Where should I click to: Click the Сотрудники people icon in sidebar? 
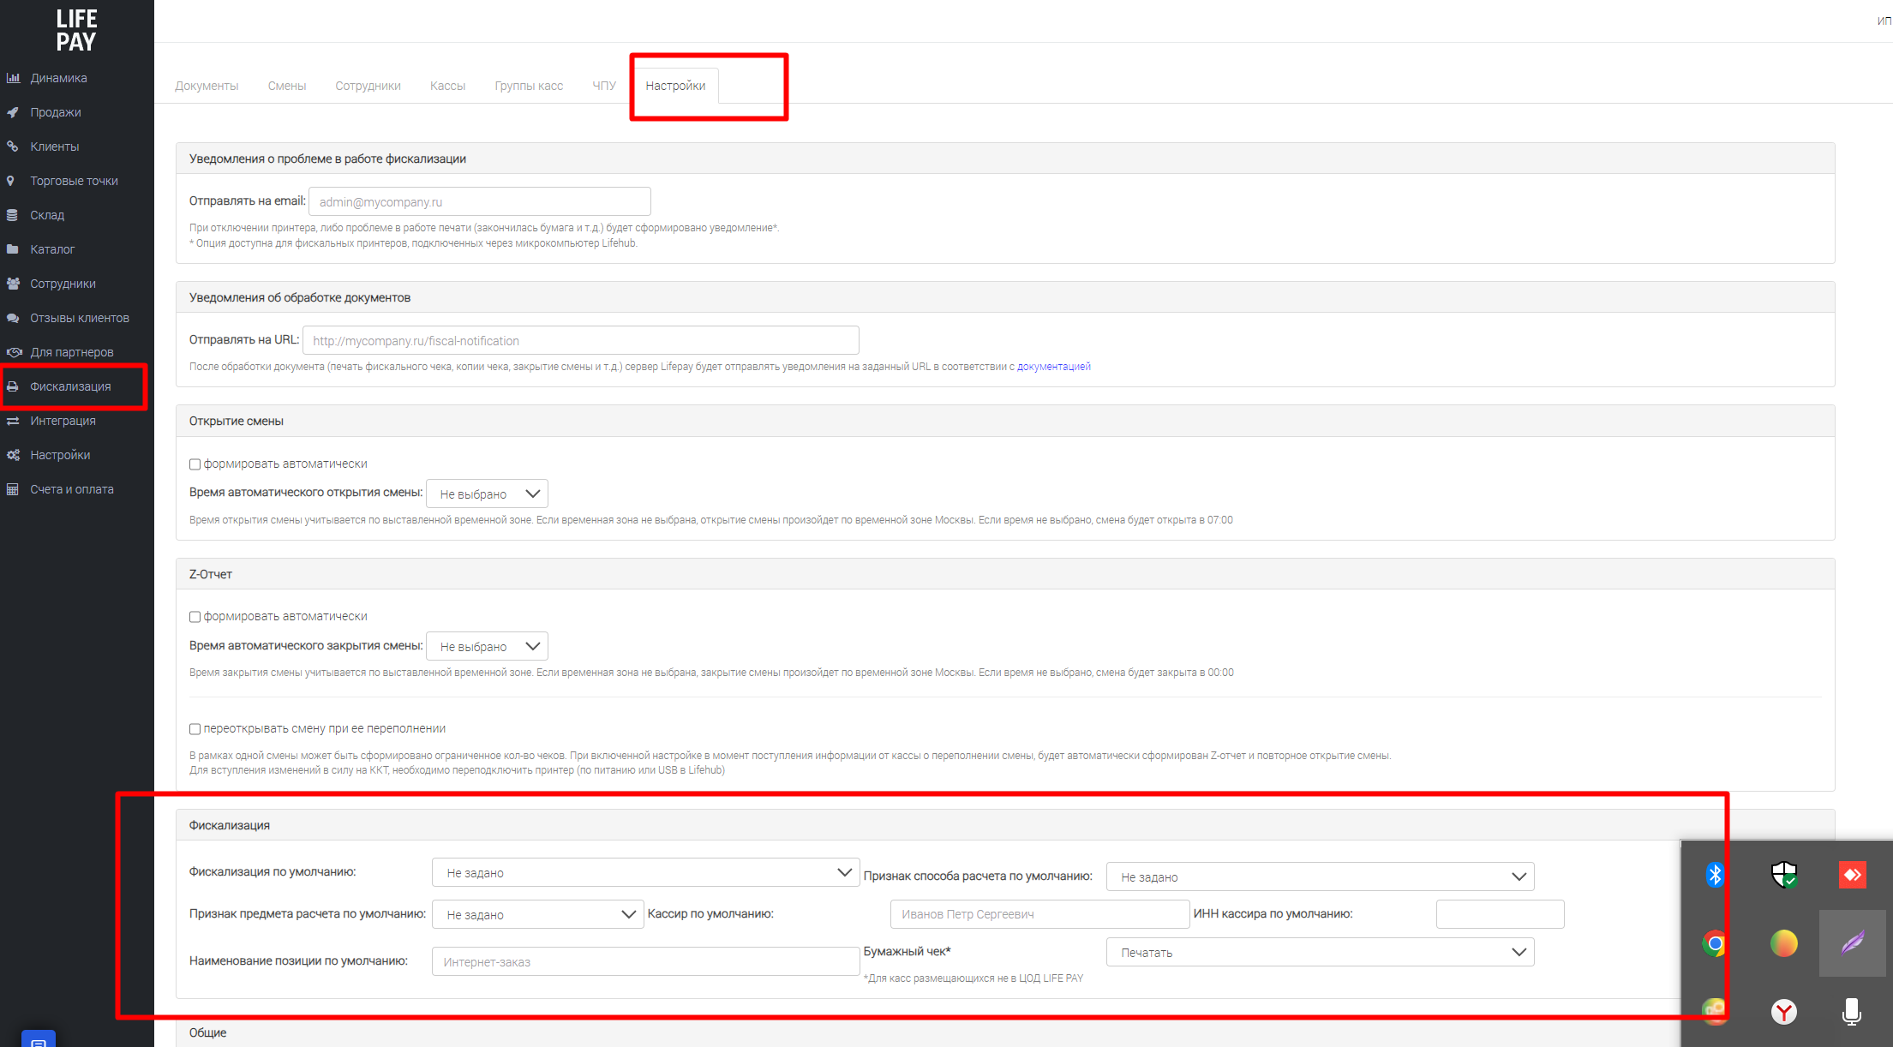[13, 284]
